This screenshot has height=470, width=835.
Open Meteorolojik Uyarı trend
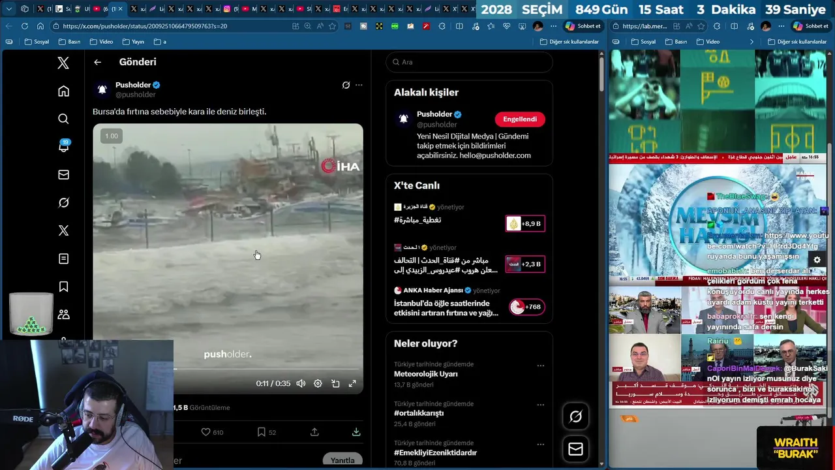[425, 374]
